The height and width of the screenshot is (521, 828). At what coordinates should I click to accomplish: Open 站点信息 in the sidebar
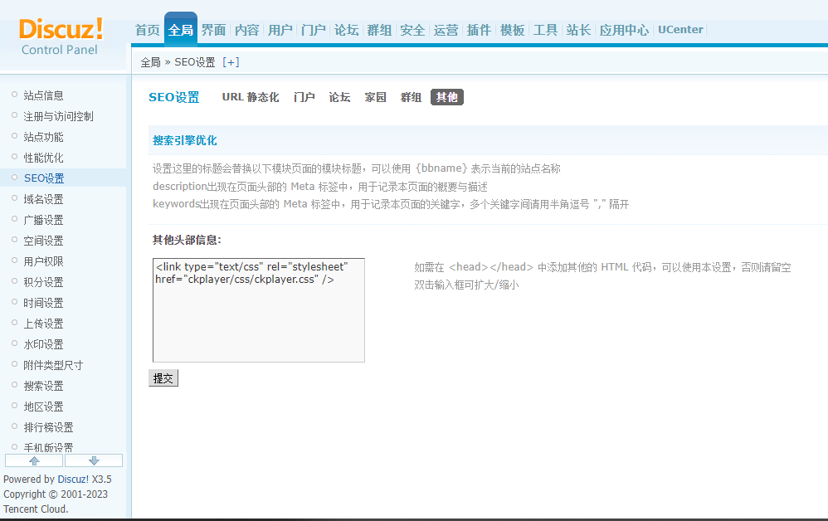(x=43, y=95)
